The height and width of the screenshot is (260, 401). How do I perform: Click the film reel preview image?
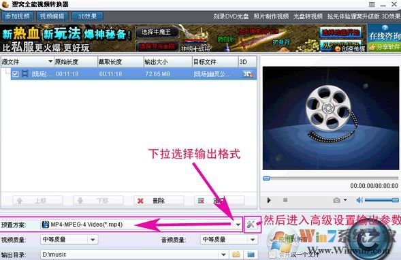coord(331,118)
